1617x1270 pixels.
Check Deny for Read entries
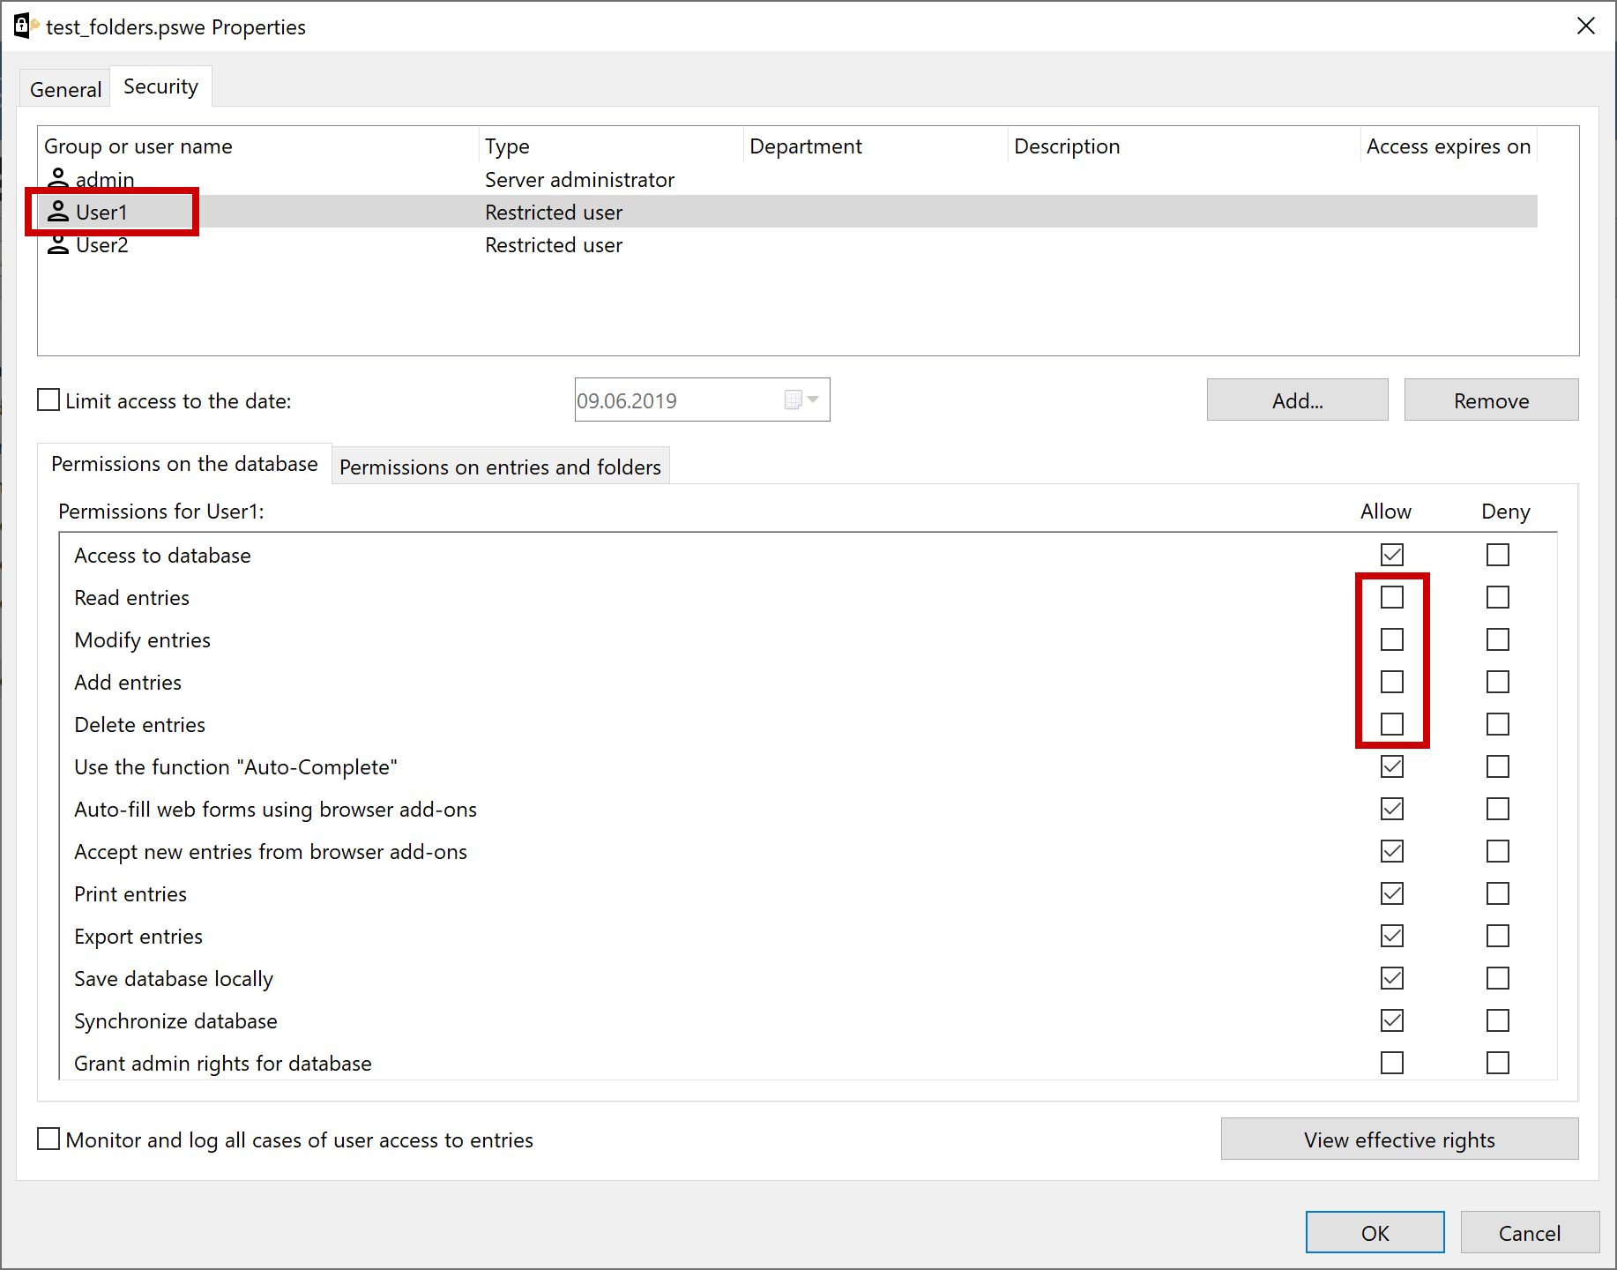click(x=1498, y=597)
